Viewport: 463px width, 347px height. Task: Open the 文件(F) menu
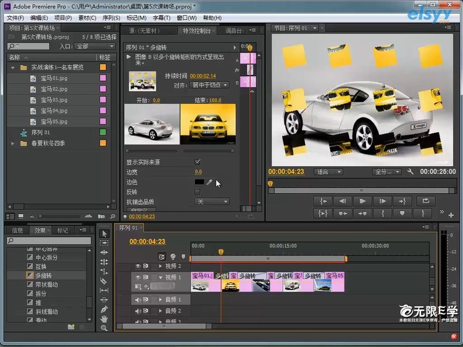pyautogui.click(x=15, y=18)
